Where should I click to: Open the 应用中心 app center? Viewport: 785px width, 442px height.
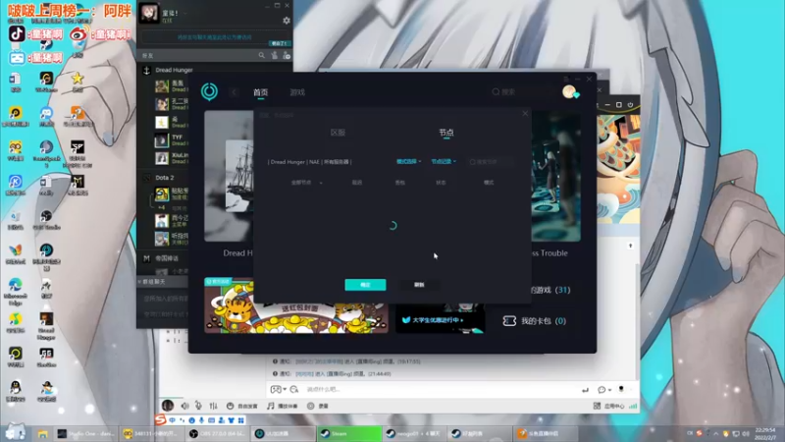(608, 406)
